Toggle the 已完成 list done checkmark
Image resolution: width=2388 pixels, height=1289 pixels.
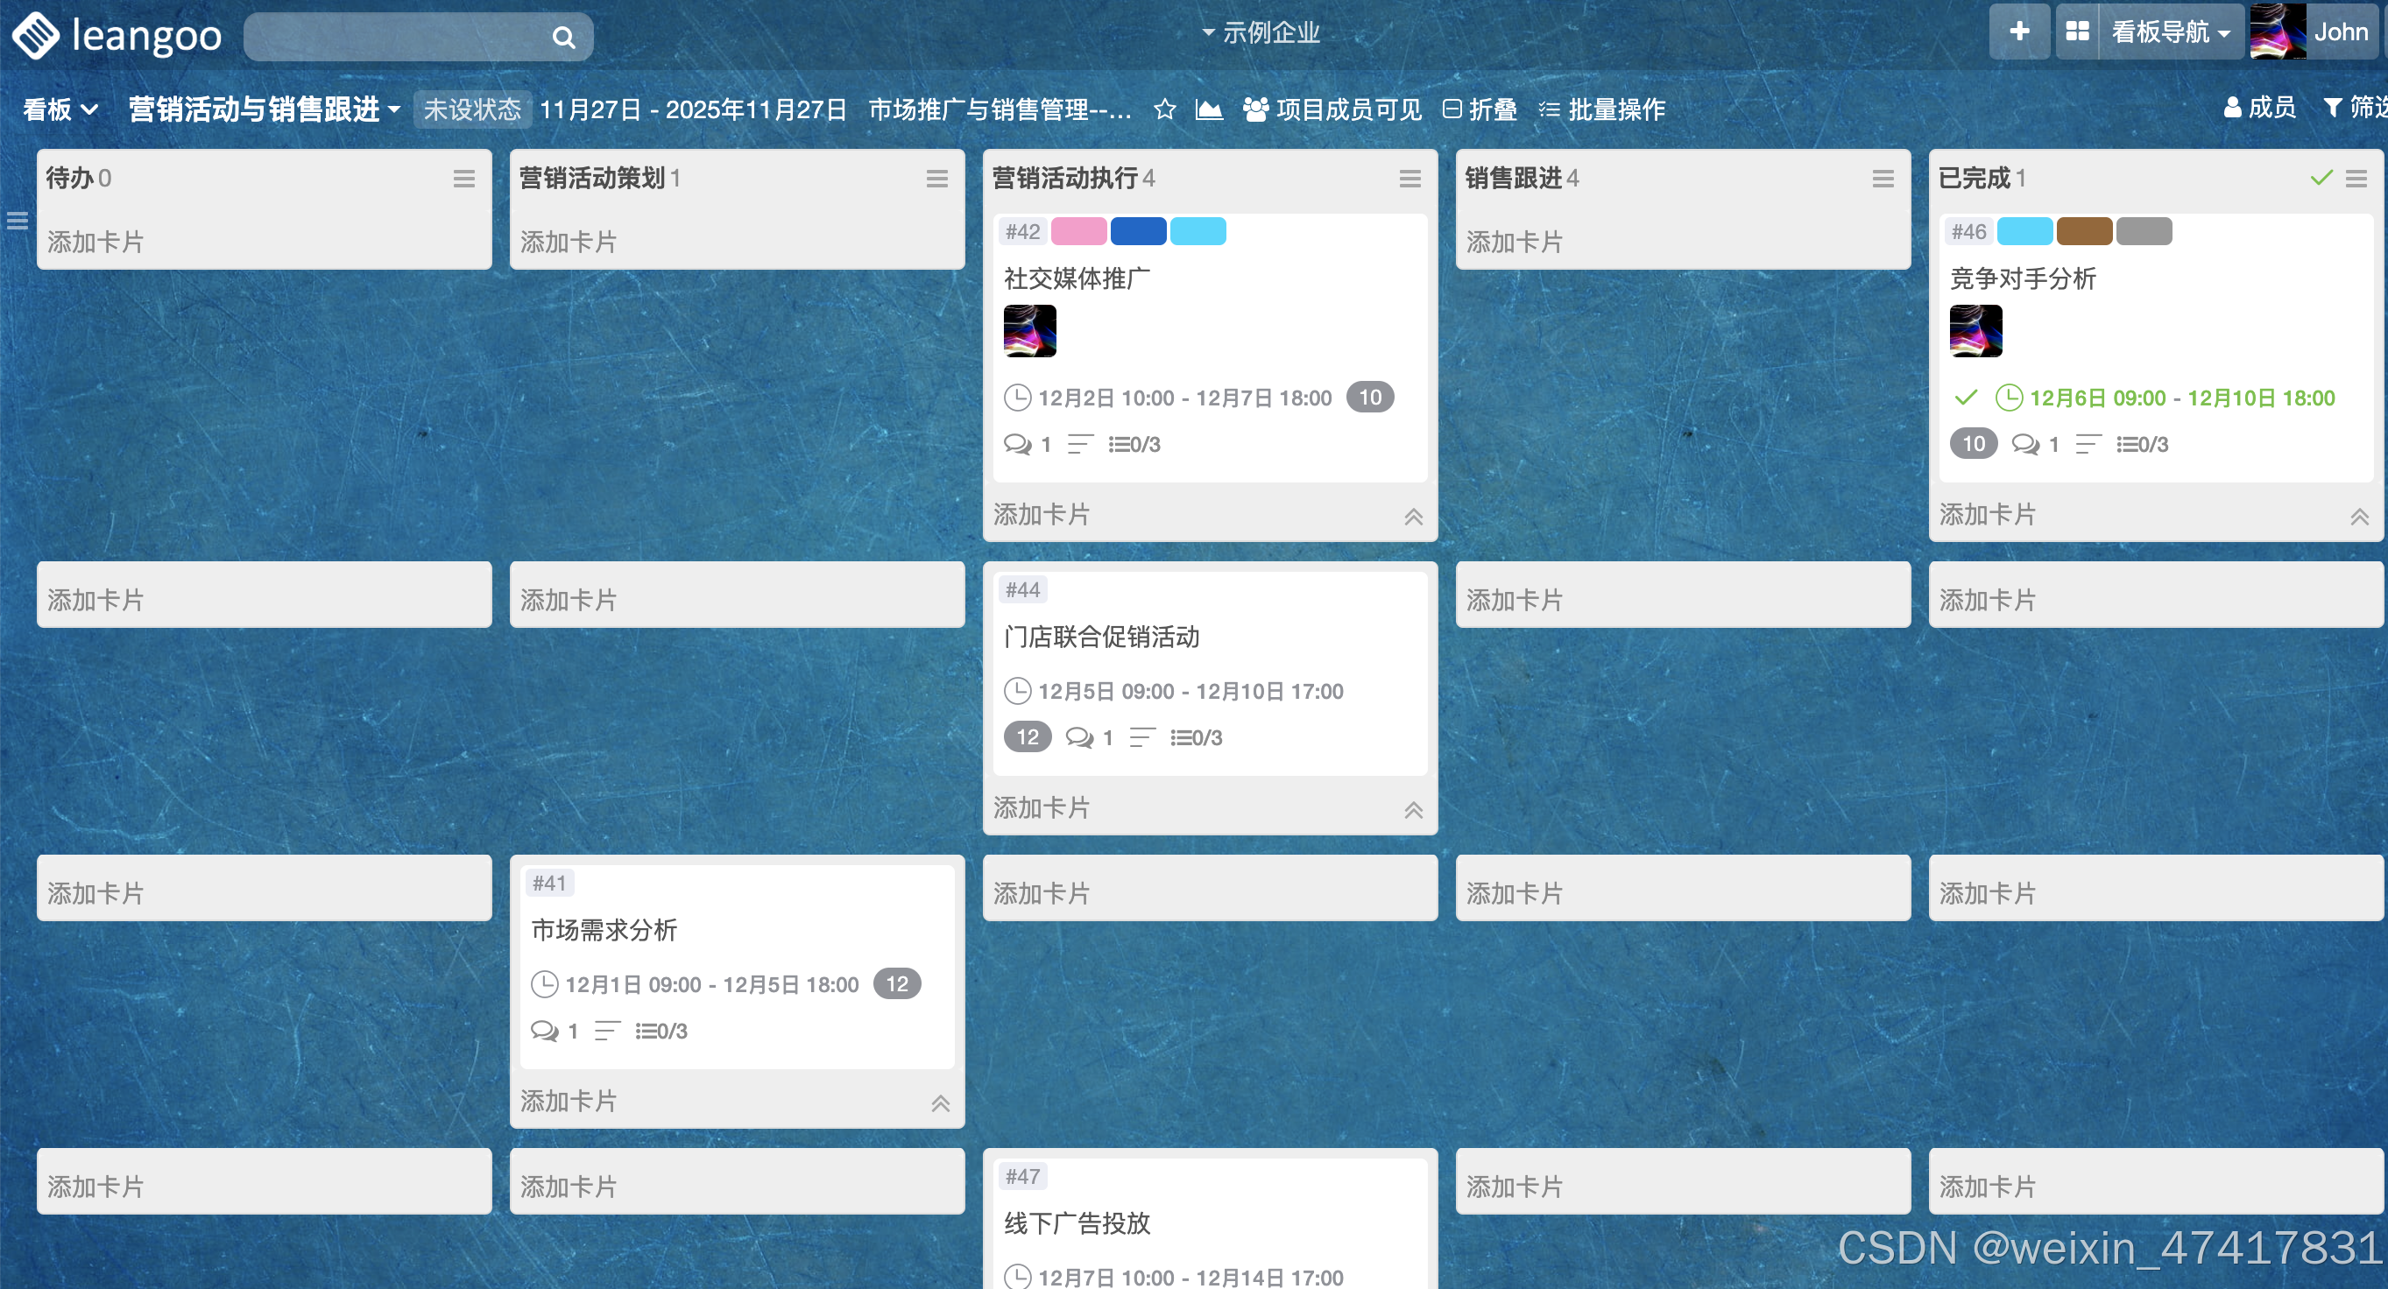click(x=2321, y=178)
